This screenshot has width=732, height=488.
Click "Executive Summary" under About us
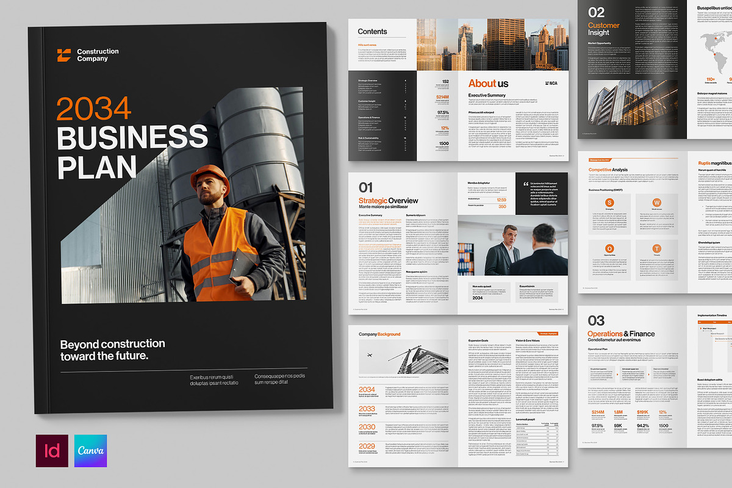[x=487, y=95]
